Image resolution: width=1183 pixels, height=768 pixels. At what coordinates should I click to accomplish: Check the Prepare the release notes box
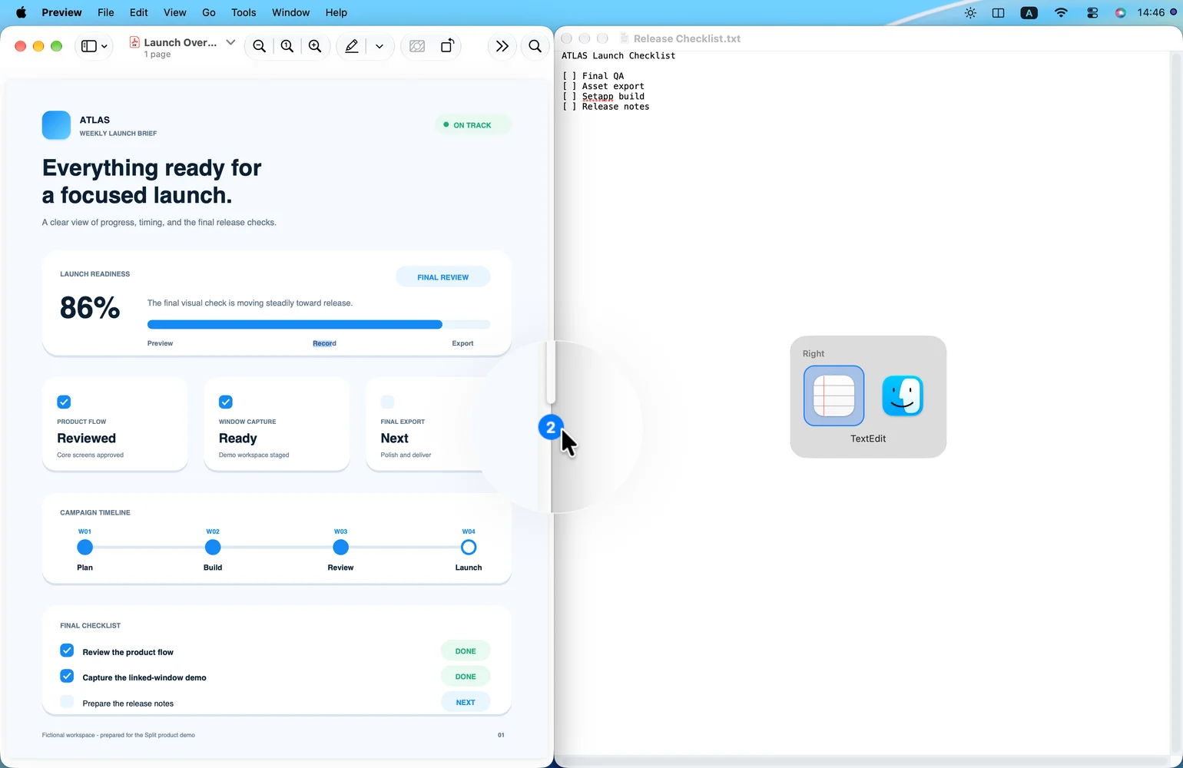(67, 701)
